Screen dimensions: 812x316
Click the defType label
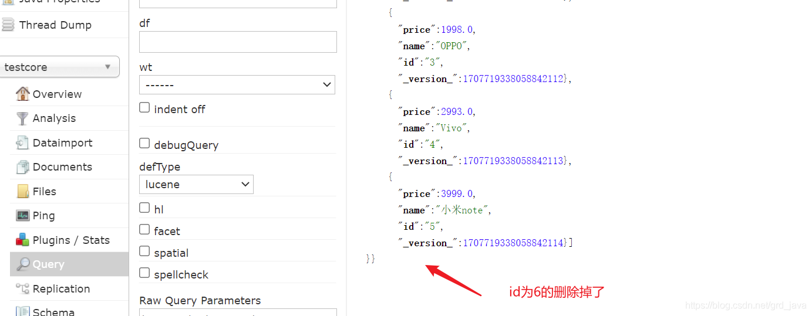tap(160, 167)
